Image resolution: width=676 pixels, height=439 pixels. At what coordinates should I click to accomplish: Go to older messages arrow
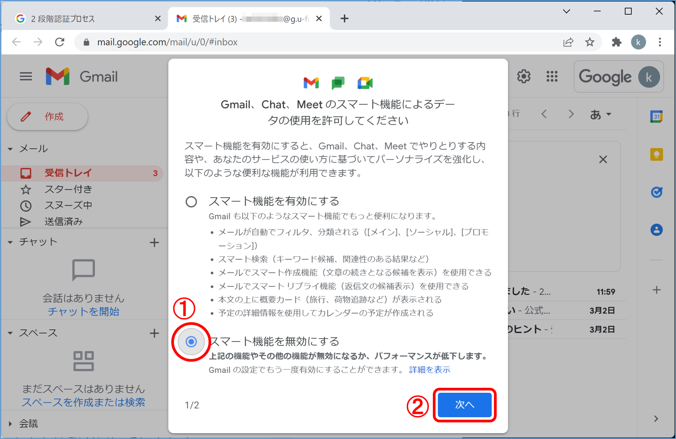click(571, 114)
